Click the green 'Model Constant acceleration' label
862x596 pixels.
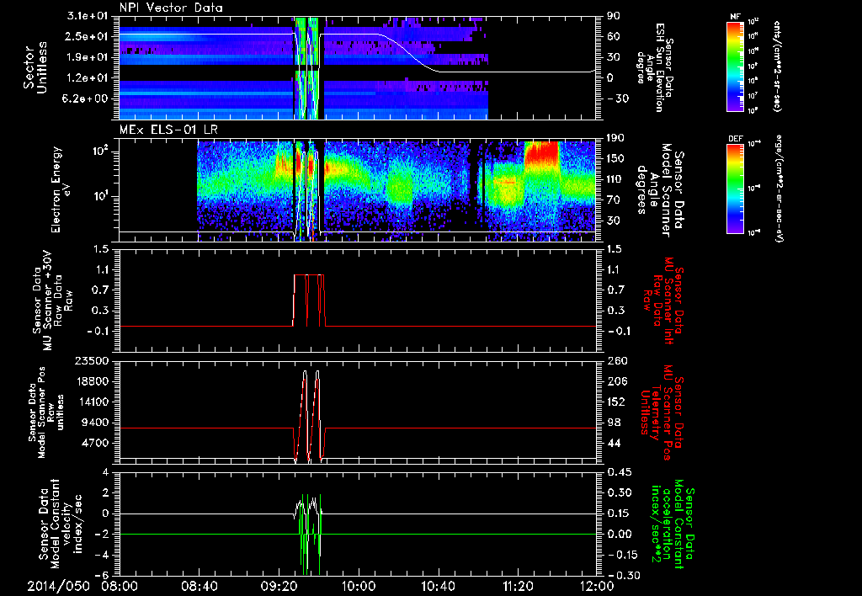(x=673, y=524)
